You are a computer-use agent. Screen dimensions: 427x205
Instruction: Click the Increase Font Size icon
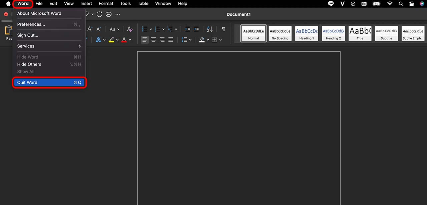point(90,29)
